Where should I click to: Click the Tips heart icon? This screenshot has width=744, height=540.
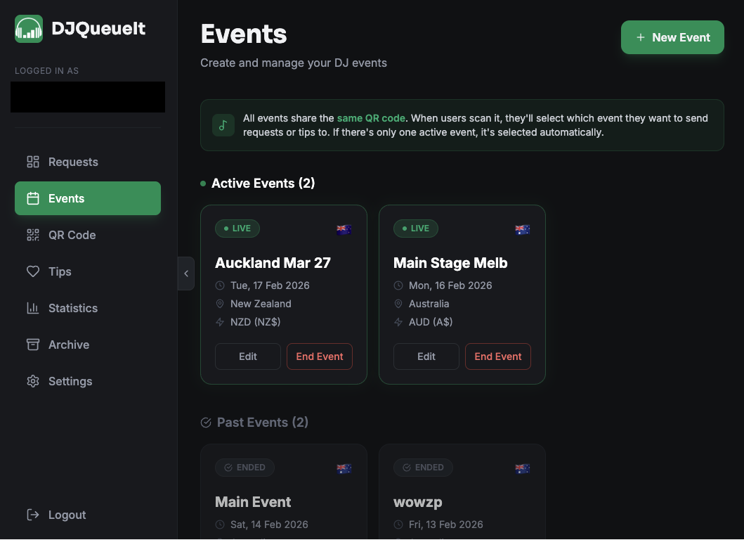pos(33,271)
